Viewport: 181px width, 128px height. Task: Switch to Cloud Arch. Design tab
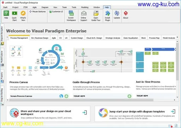click(94, 38)
